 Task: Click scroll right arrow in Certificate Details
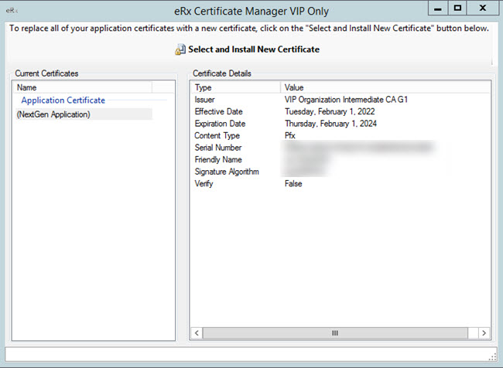click(x=484, y=333)
